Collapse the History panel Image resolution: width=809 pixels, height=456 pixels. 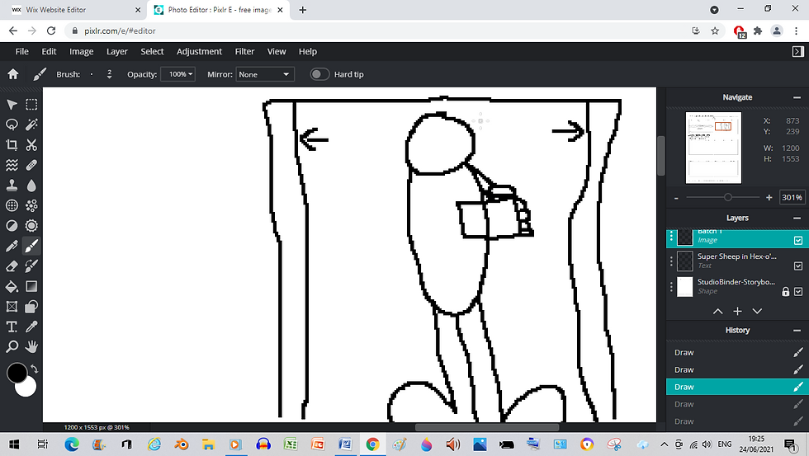point(797,331)
